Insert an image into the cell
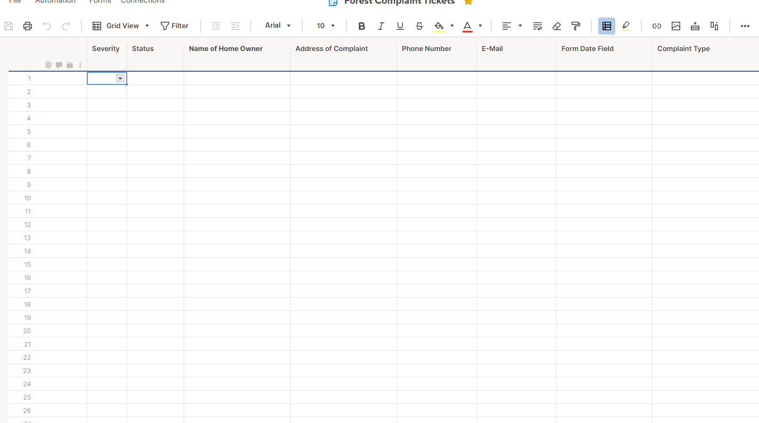759x423 pixels. (x=676, y=26)
